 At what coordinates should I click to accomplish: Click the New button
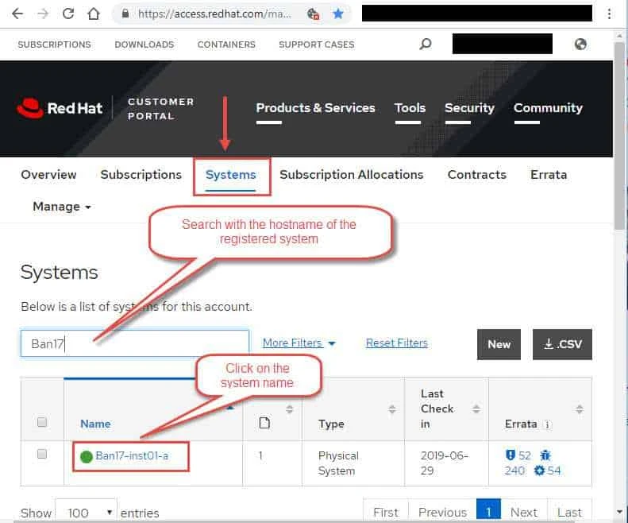499,344
